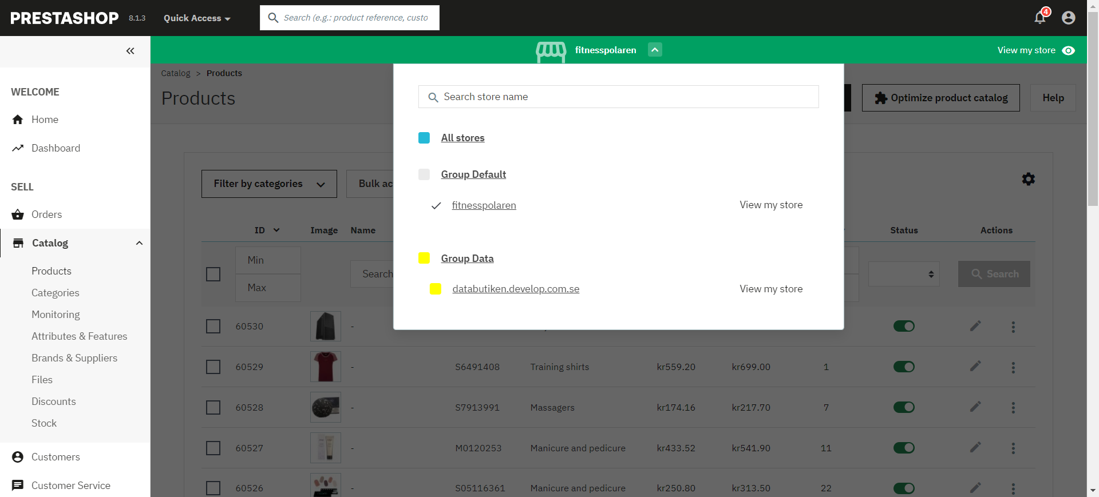The width and height of the screenshot is (1099, 497).
Task: Click yellow color swatch beside Group Data
Action: tap(424, 258)
